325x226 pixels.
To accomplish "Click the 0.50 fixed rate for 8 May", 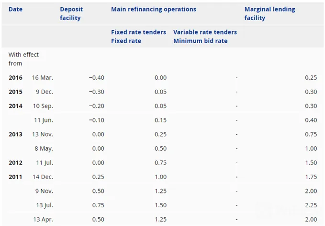I will click(160, 149).
